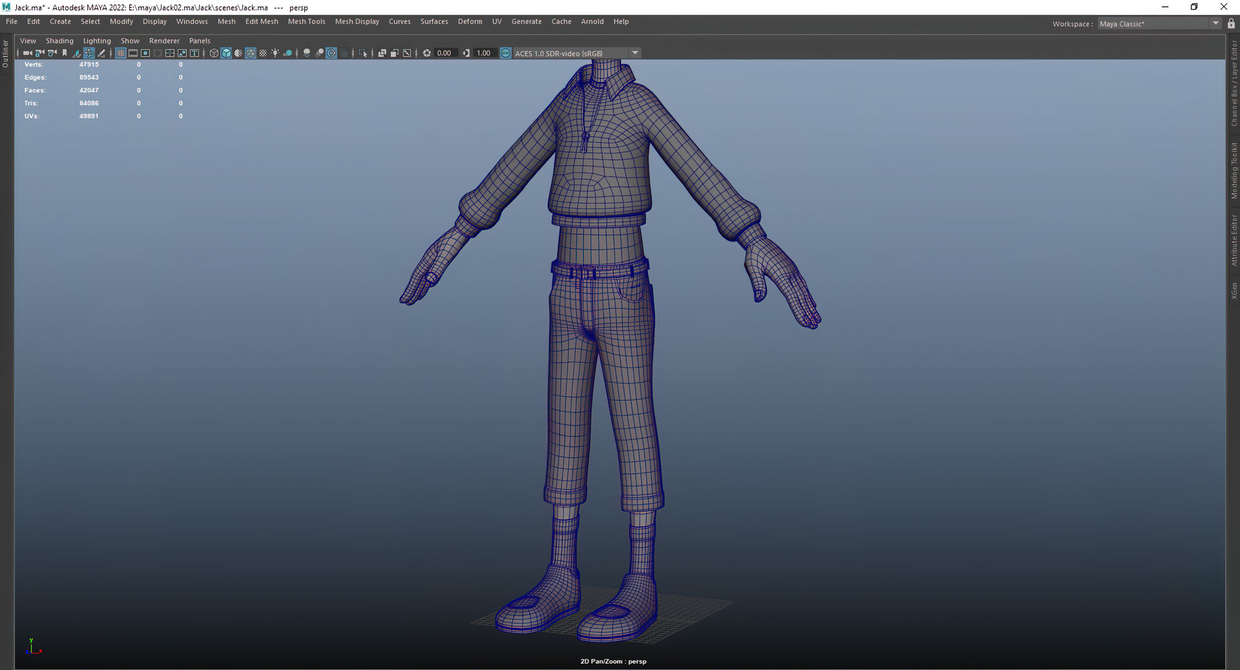
Task: Click the Image Plane icon
Action: pyautogui.click(x=77, y=53)
